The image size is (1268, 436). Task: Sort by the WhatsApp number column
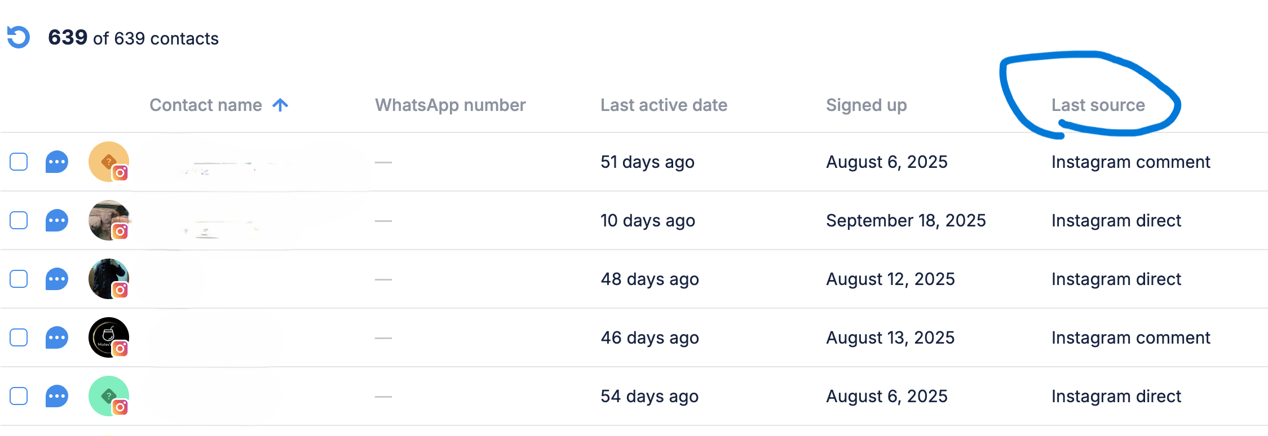[x=450, y=105]
